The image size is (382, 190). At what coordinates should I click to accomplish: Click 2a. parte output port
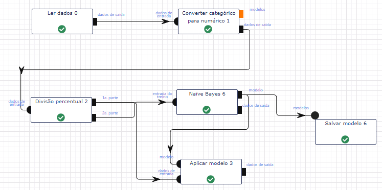[x=94, y=117]
